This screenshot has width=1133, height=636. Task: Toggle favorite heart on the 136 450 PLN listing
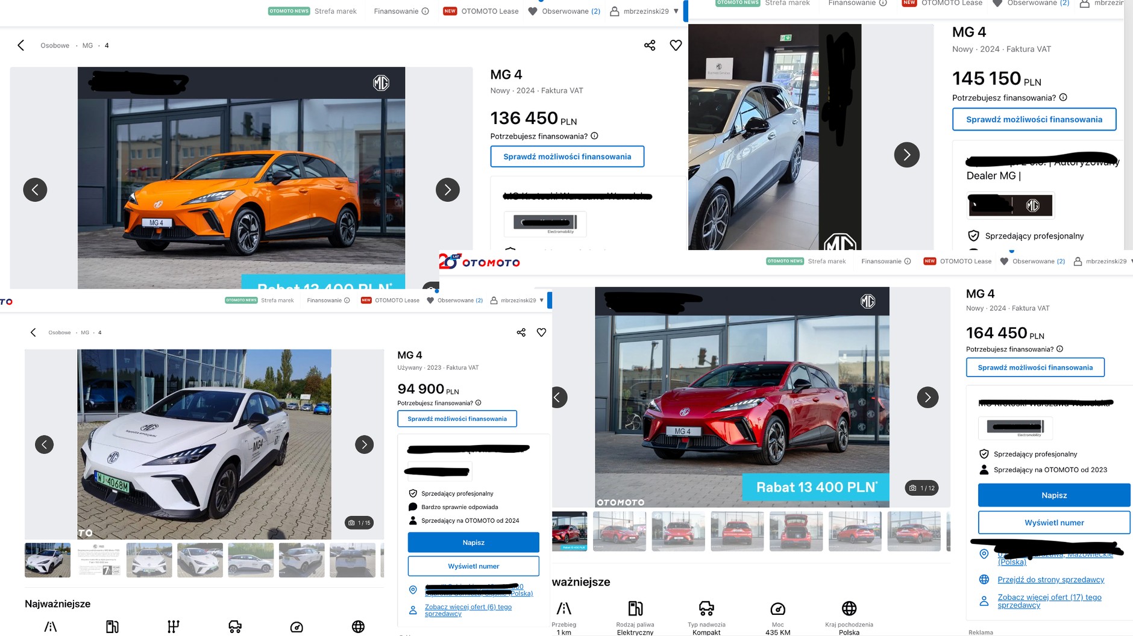coord(676,45)
